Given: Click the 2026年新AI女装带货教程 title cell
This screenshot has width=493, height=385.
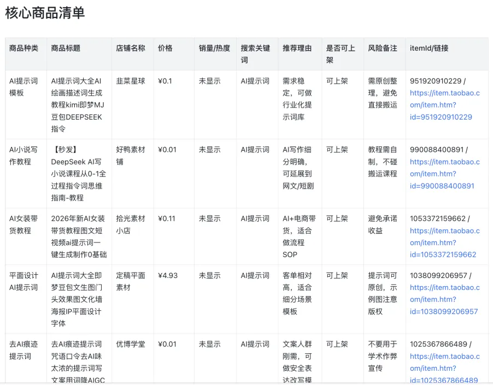Looking at the screenshot, I should 79,236.
